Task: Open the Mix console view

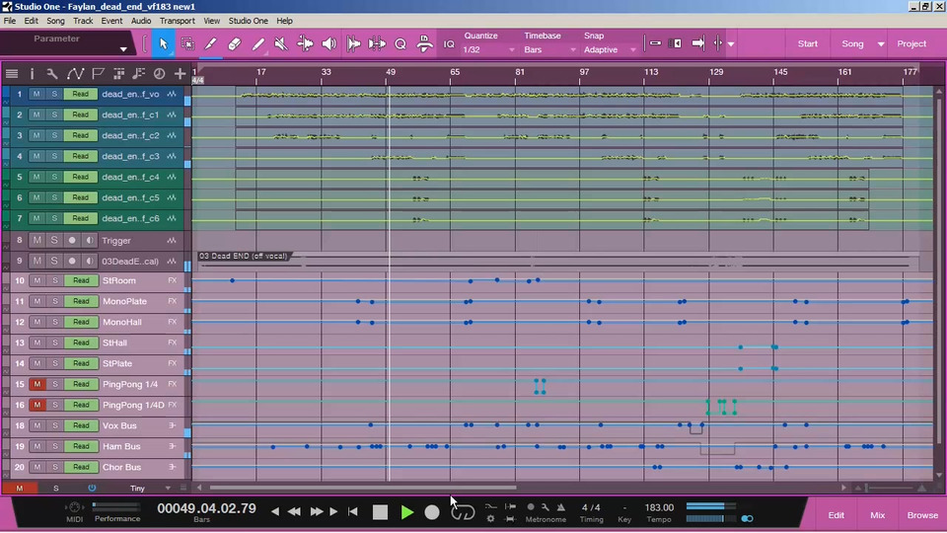Action: click(877, 515)
